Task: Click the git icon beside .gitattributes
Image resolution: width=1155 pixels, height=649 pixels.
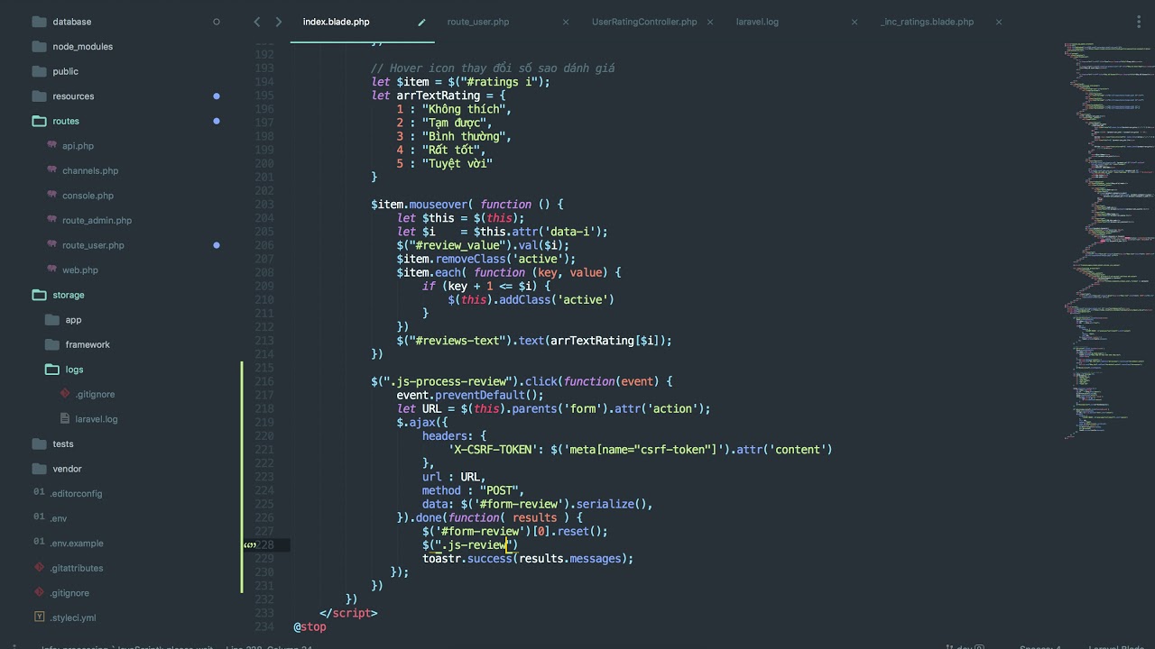Action: [x=39, y=568]
